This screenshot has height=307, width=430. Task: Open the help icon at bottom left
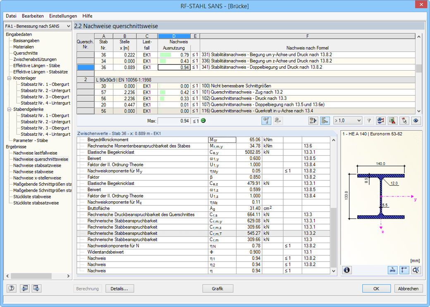[12, 288]
